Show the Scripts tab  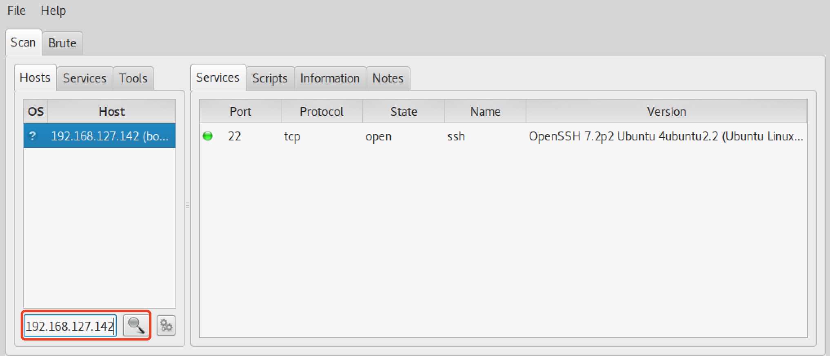[x=270, y=78]
